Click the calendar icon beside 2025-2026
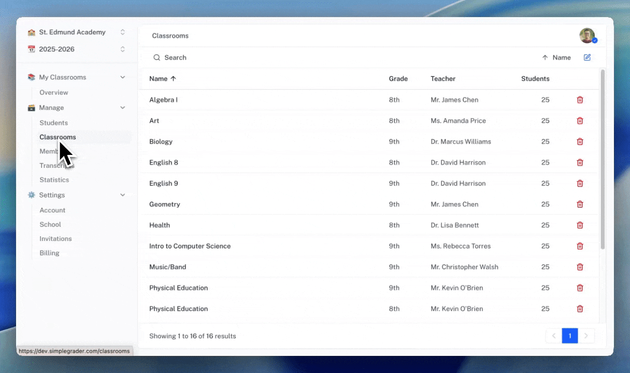This screenshot has height=373, width=630. pos(31,49)
